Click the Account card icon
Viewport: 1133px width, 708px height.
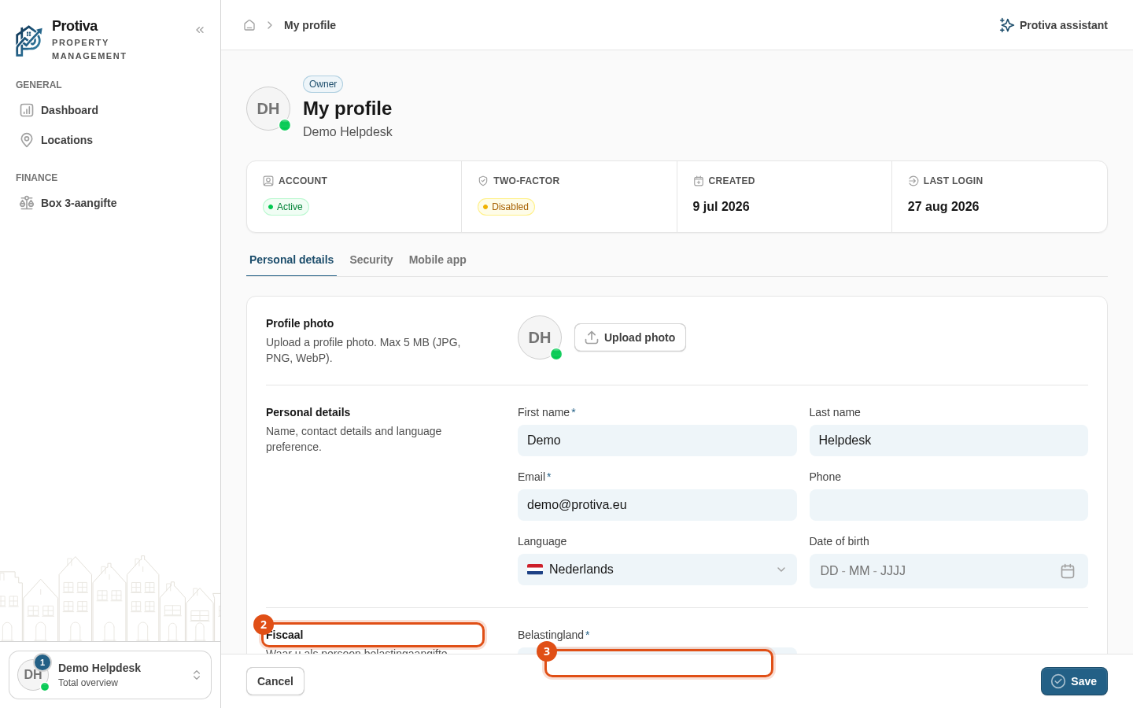(x=268, y=181)
